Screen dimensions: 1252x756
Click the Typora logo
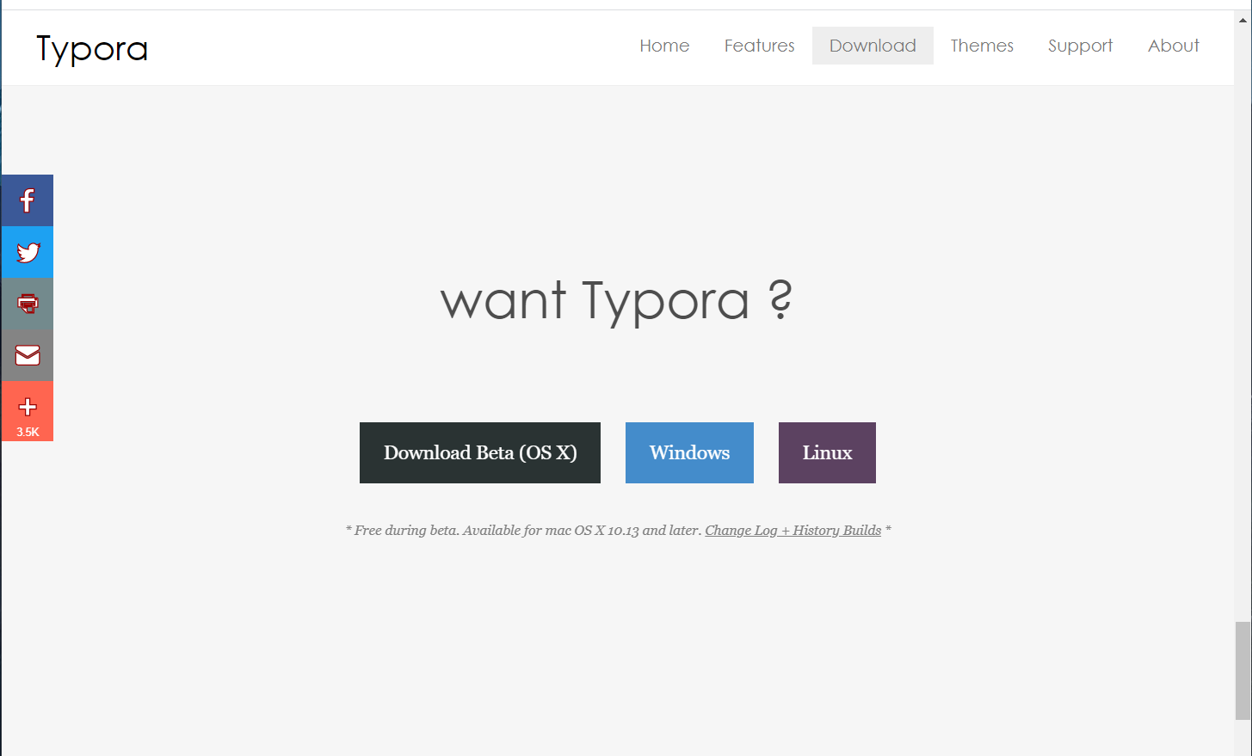[90, 48]
